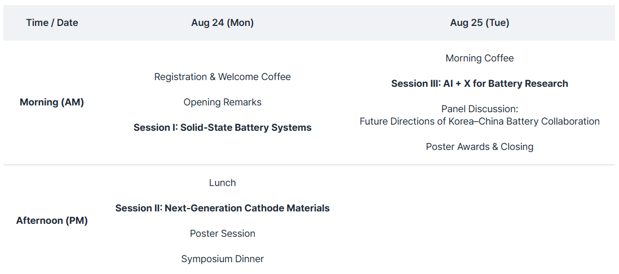Click the Morning Coffee entry
619x274 pixels.
pos(479,58)
